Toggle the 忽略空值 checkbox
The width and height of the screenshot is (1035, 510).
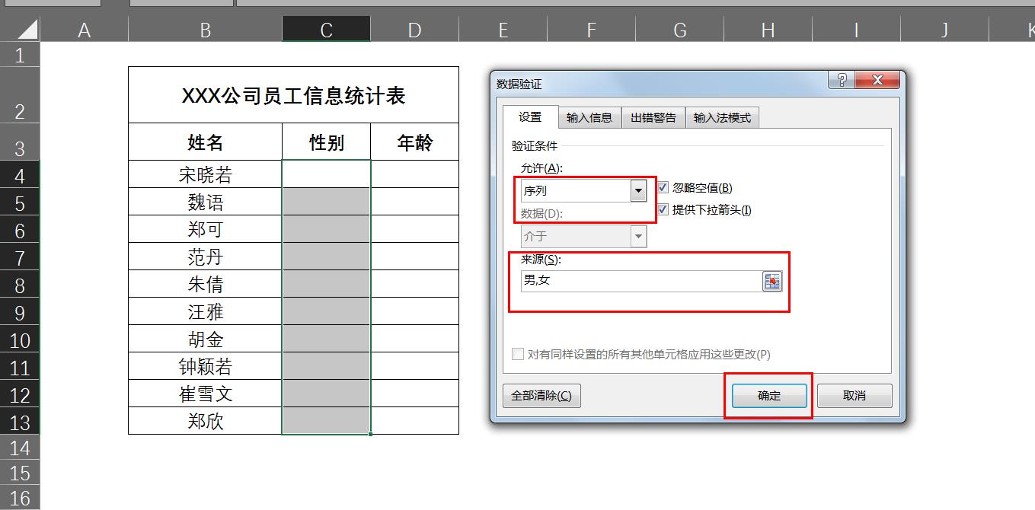(x=663, y=188)
